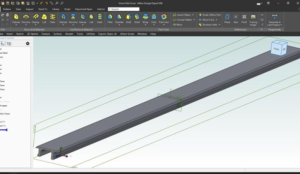Switch to the Send To ribbon tab

[x=43, y=9]
